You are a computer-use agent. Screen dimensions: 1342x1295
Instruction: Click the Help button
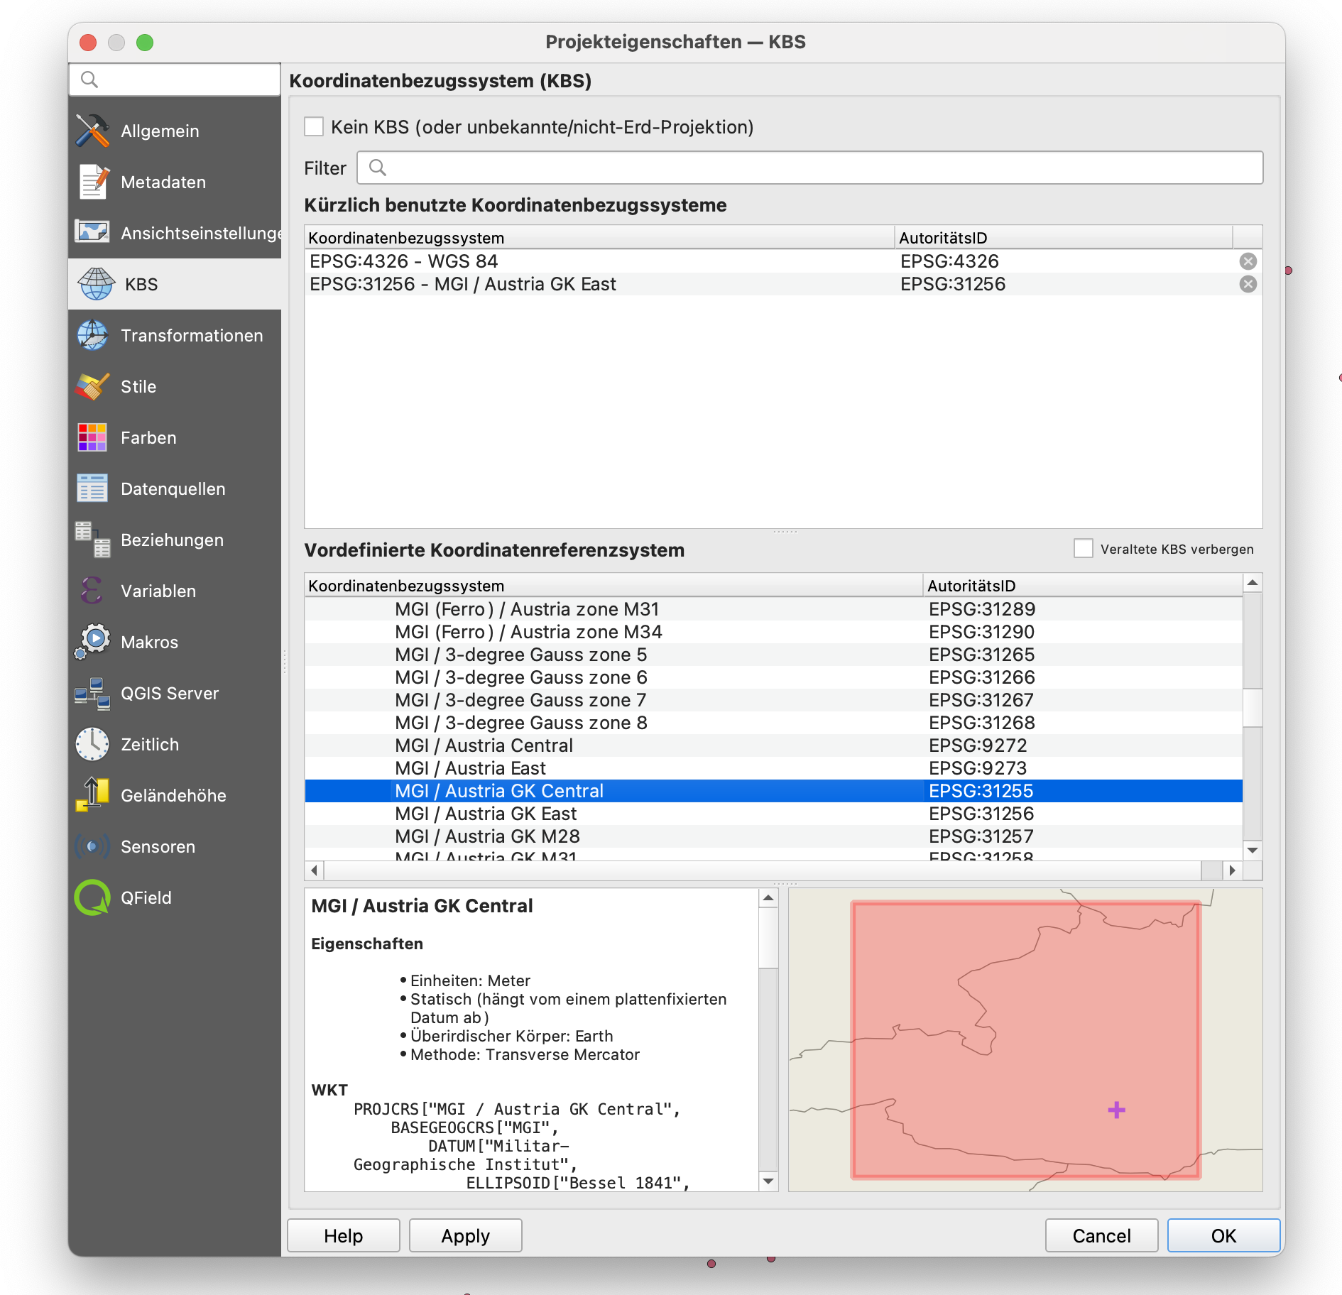click(344, 1235)
